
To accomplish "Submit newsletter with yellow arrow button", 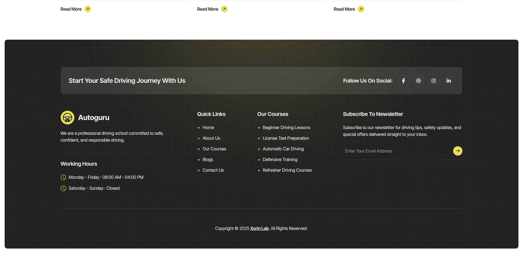I will pos(458,151).
